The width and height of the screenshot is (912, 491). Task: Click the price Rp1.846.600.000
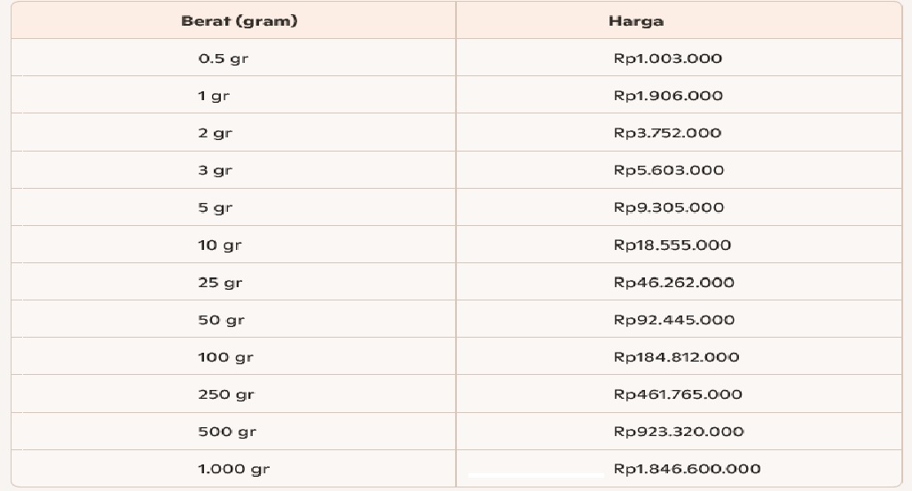point(687,469)
